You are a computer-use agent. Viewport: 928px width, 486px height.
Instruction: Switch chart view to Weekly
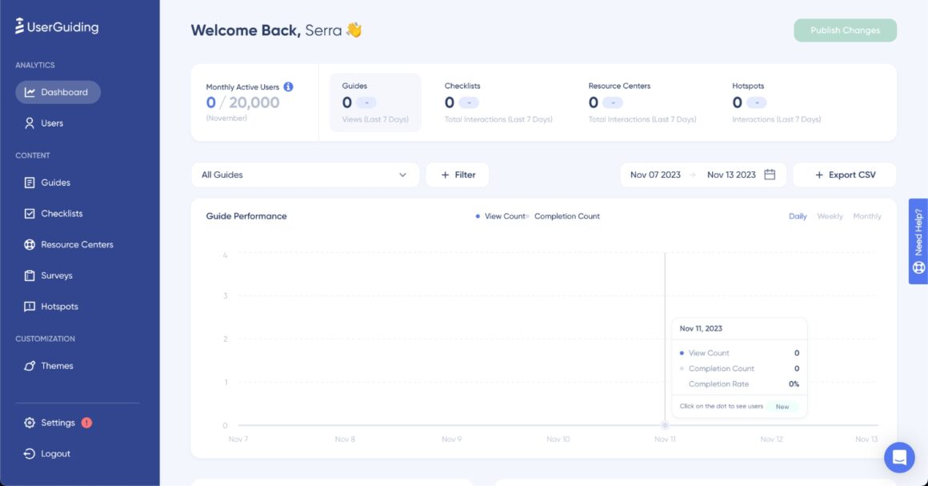pyautogui.click(x=830, y=215)
